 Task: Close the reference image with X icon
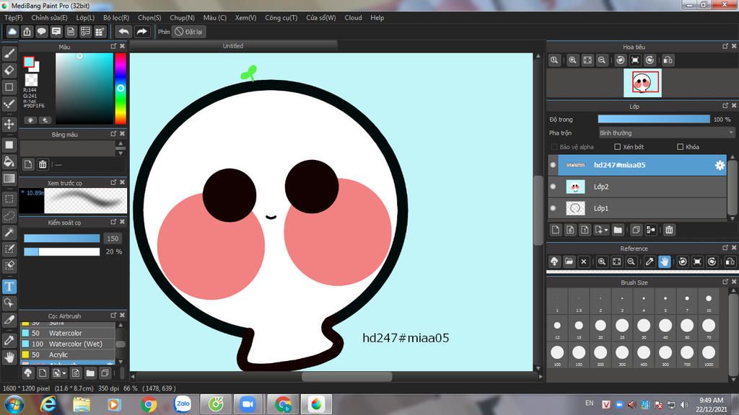tap(583, 262)
